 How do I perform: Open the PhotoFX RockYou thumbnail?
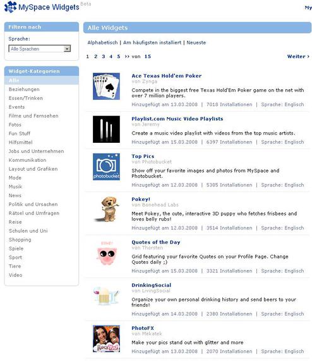[x=106, y=338]
